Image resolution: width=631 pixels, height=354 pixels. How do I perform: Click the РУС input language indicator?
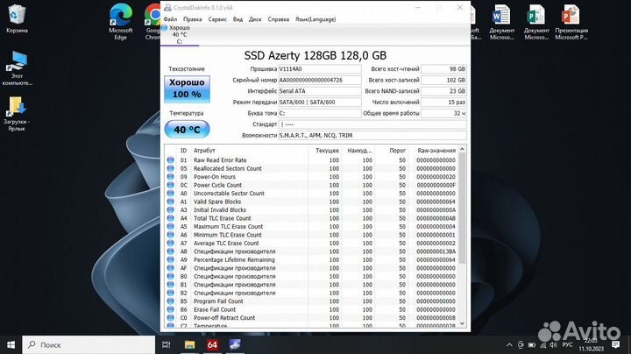tap(567, 345)
